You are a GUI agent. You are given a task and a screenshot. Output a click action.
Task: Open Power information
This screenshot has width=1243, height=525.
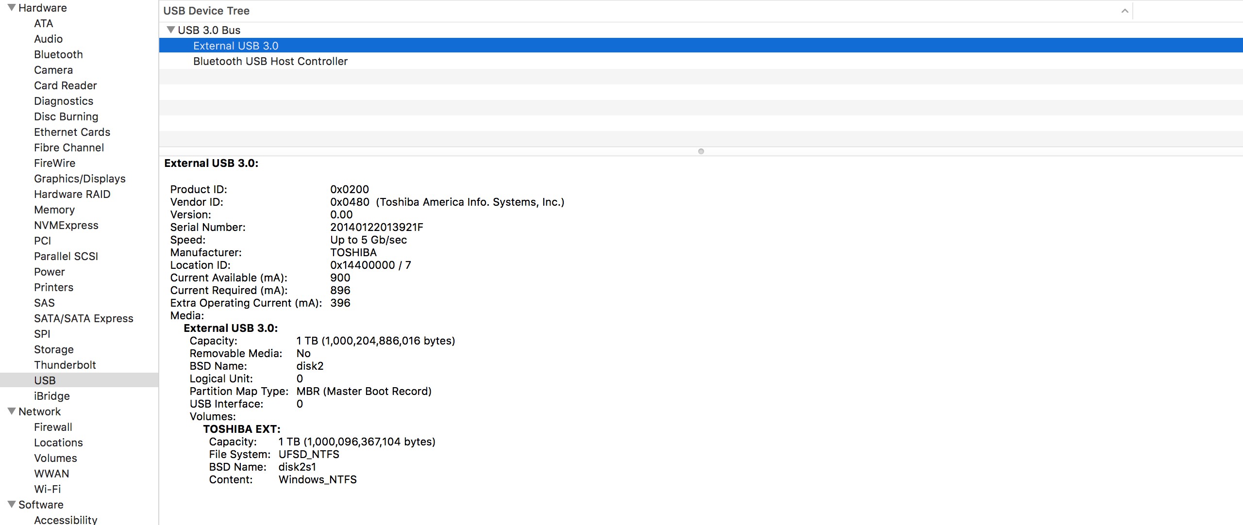click(x=49, y=272)
